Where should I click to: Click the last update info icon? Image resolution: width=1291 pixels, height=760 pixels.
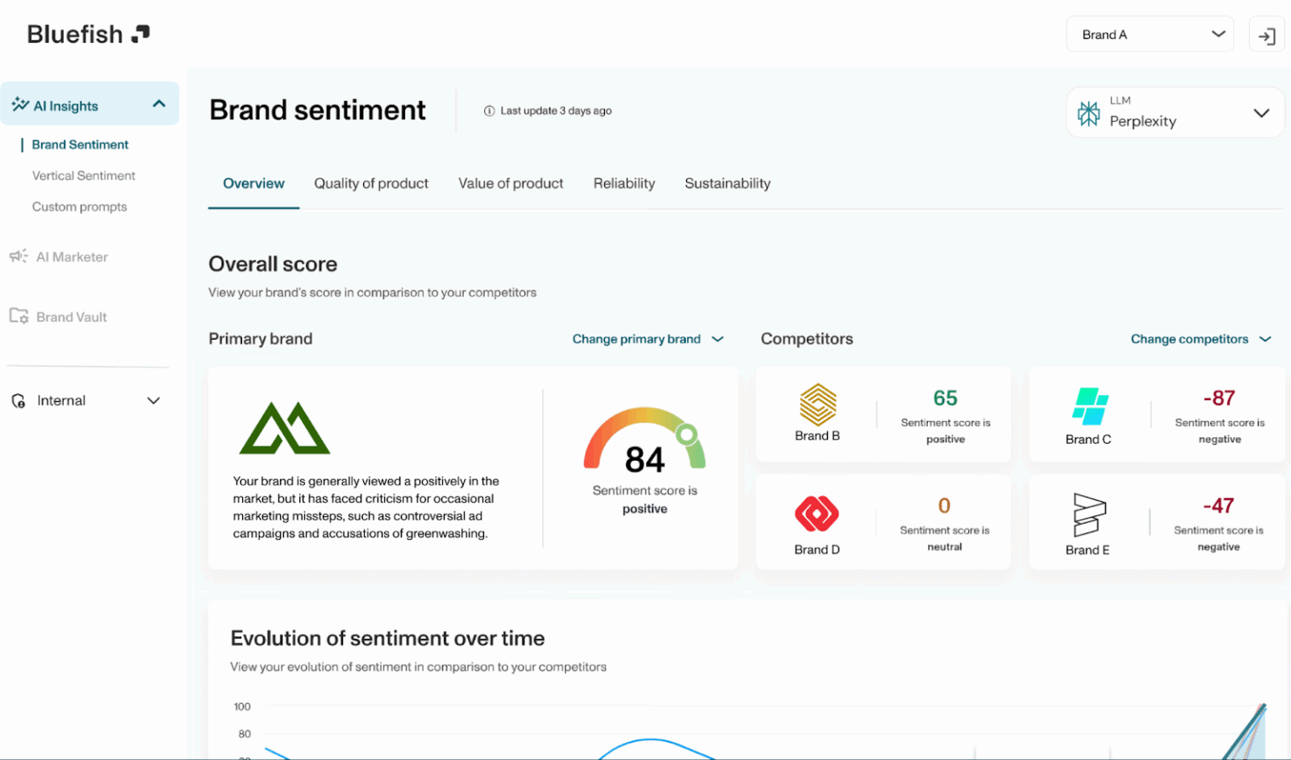487,110
